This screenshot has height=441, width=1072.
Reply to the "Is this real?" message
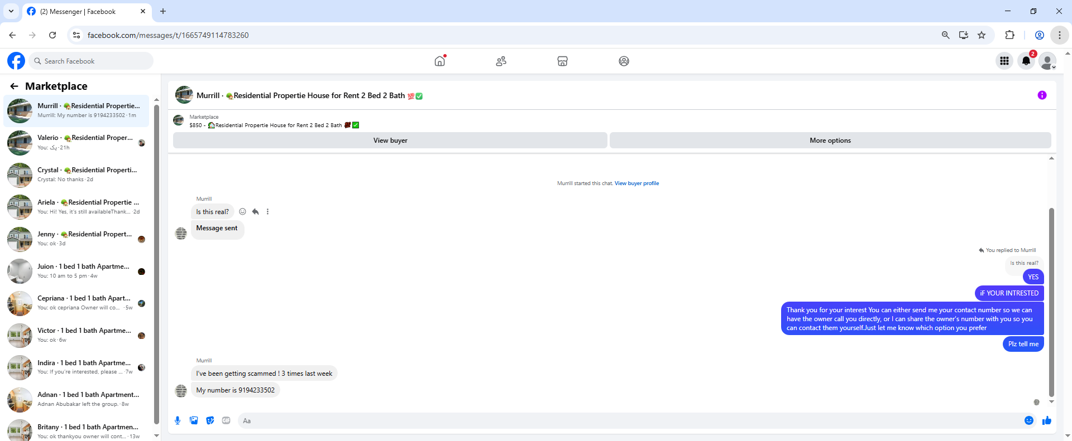click(255, 212)
